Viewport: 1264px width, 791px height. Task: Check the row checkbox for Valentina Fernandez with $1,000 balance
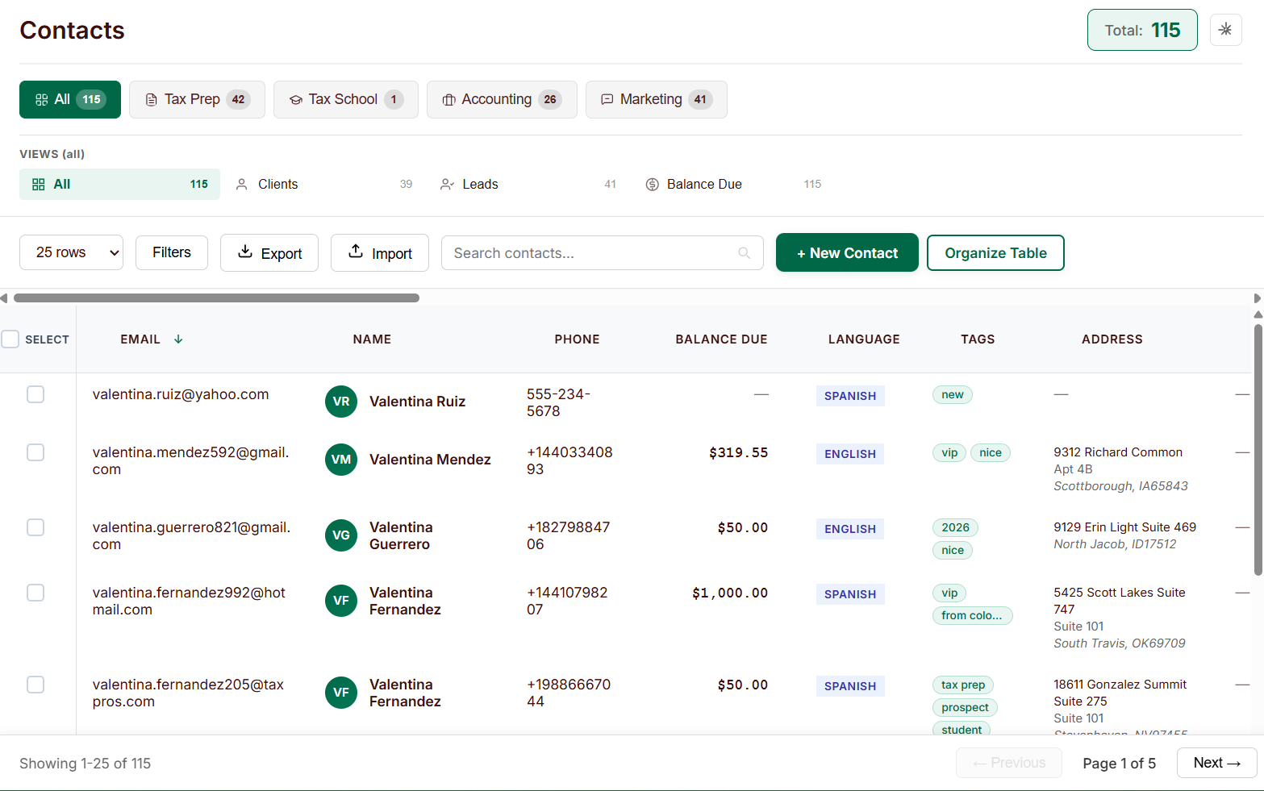coord(35,593)
